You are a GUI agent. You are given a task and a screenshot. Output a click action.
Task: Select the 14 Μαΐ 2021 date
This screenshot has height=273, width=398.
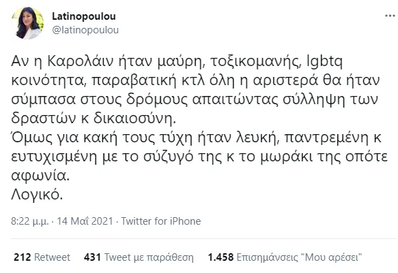tap(85, 221)
